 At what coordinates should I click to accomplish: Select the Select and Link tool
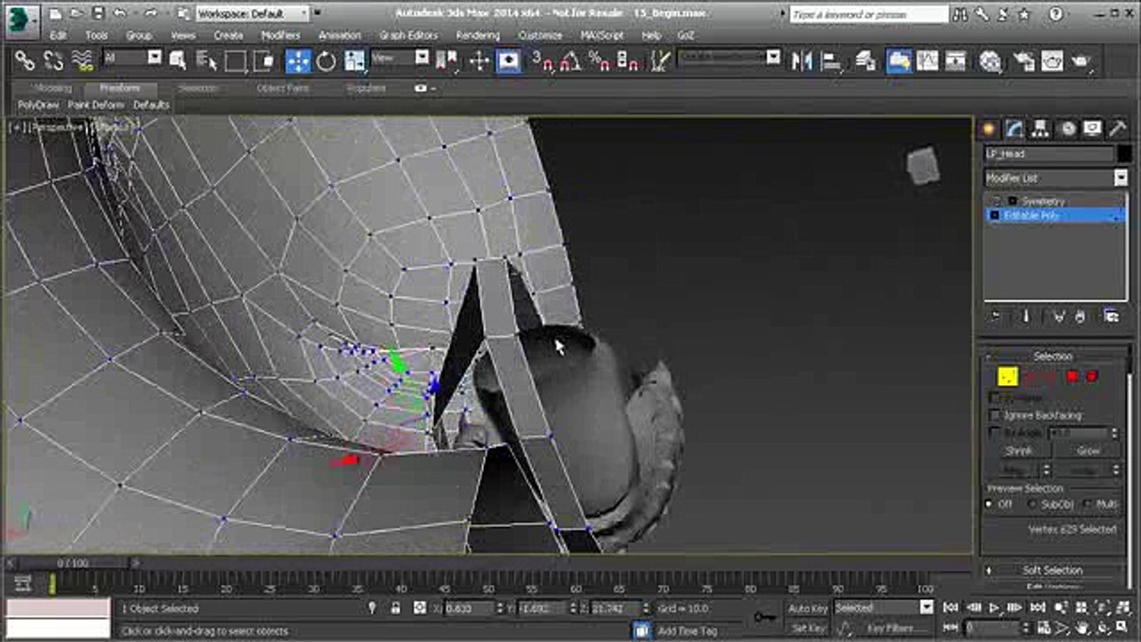24,61
